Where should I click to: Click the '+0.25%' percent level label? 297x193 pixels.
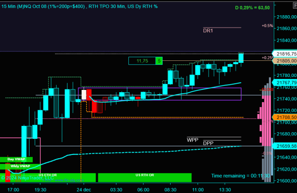(268, 58)
